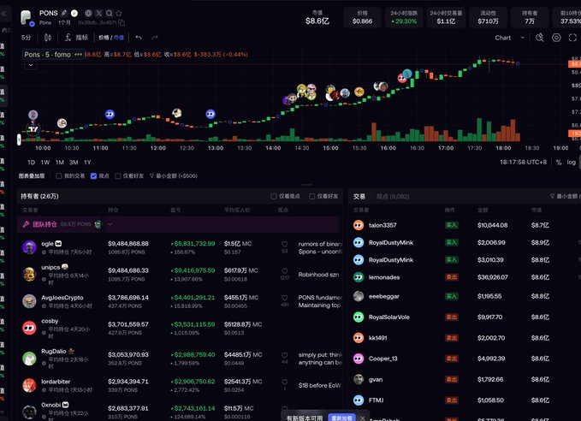This screenshot has width=581, height=421.
Task: Click the filter funnel in the trades panel
Action: [x=552, y=196]
